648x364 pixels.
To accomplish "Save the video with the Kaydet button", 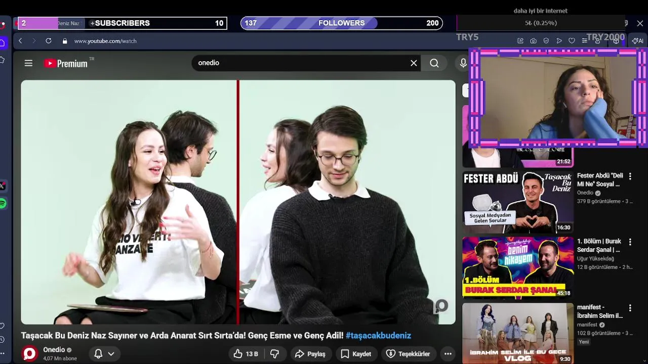I will [356, 354].
